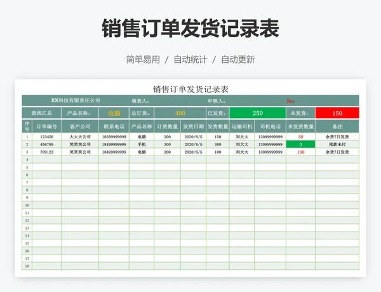Click order quantity 300 in the 手机 row
The height and width of the screenshot is (292, 381).
click(x=167, y=144)
